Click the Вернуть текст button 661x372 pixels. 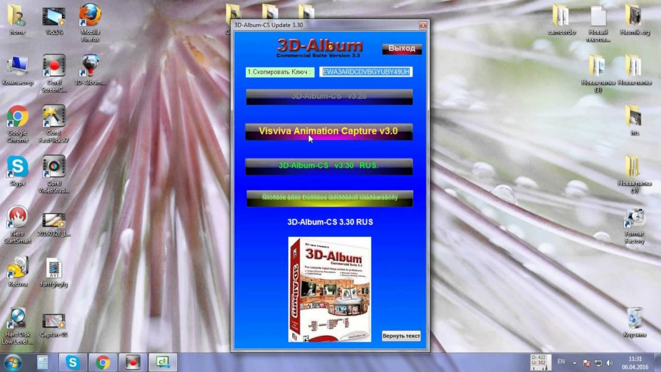[401, 336]
